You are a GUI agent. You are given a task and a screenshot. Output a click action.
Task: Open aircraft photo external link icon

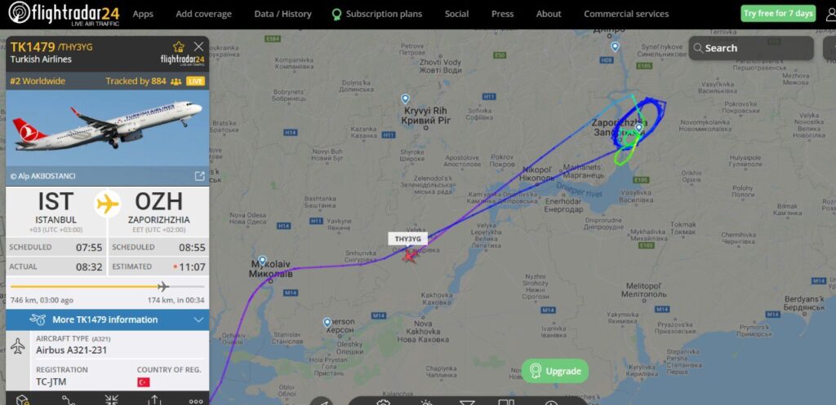199,176
